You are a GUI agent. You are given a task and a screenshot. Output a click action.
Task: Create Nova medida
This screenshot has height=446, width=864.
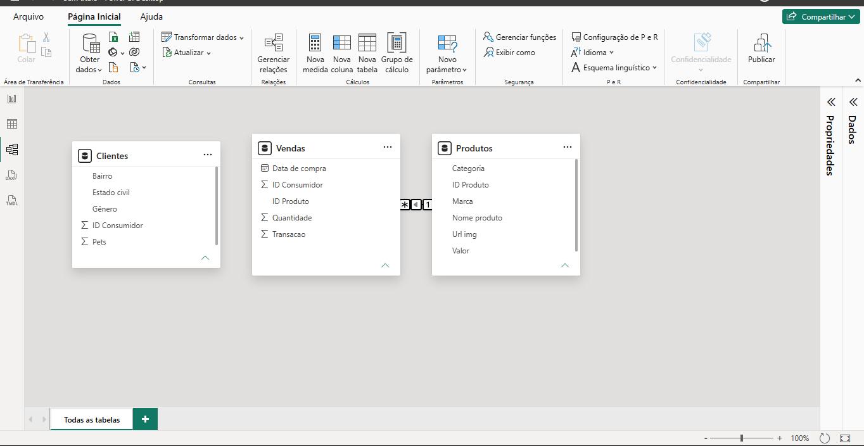coord(315,54)
